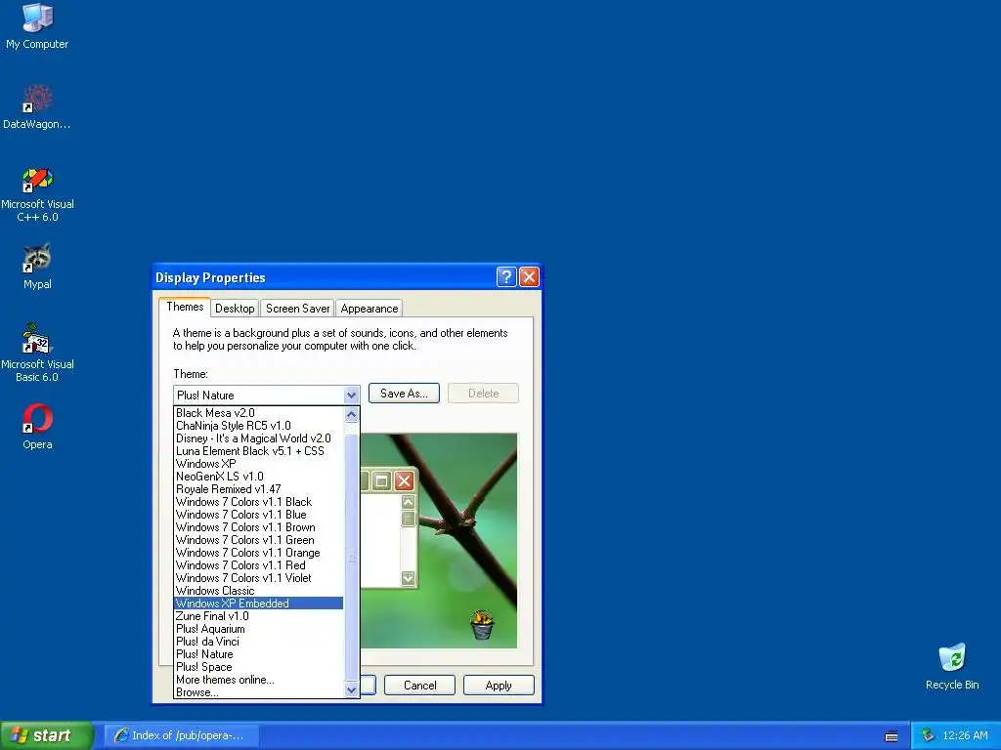1001x750 pixels.
Task: Click theme list scroll up arrow
Action: [x=351, y=414]
